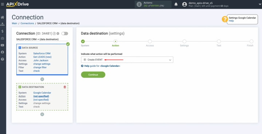This screenshot has height=134, width=262.
Task: Expand the Create EVENT action dropdown
Action: click(x=127, y=60)
